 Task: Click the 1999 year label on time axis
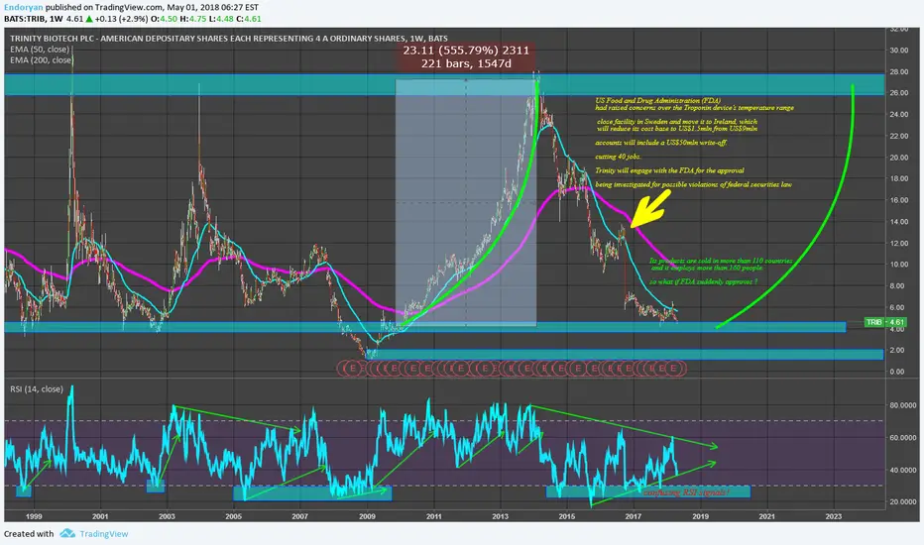click(x=34, y=516)
